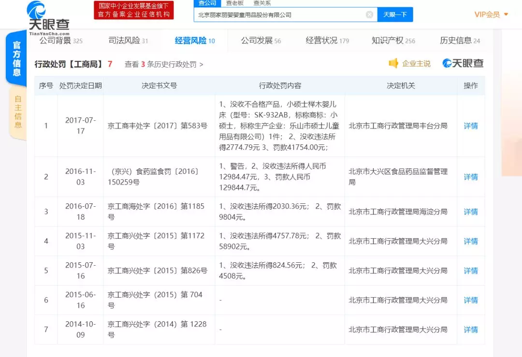View 3 historical administrative penalties link
Image resolution: width=522 pixels, height=357 pixels.
coord(164,64)
